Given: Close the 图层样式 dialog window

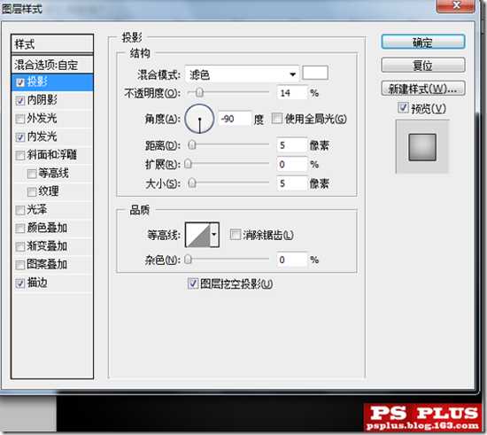Looking at the screenshot, I should [456, 5].
